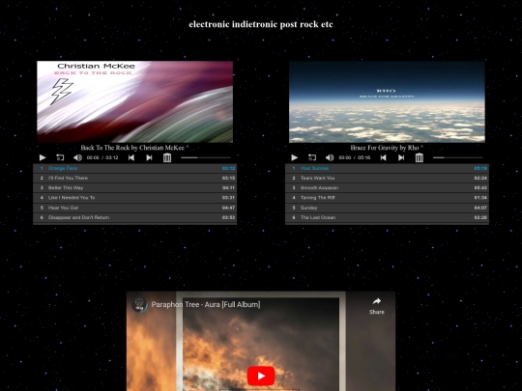
Task: Play the Brace For Gravity album
Action: click(x=294, y=157)
